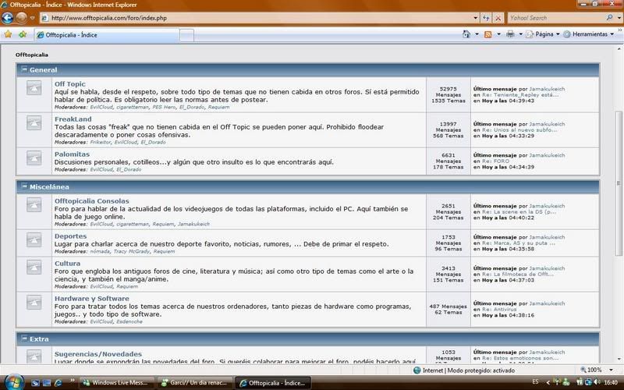Screen dimensions: 624x390
Task: Click the Home toolbar icon
Action: [466, 34]
